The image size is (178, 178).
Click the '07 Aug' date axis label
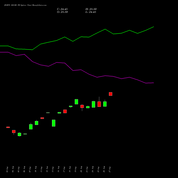pos(30,169)
